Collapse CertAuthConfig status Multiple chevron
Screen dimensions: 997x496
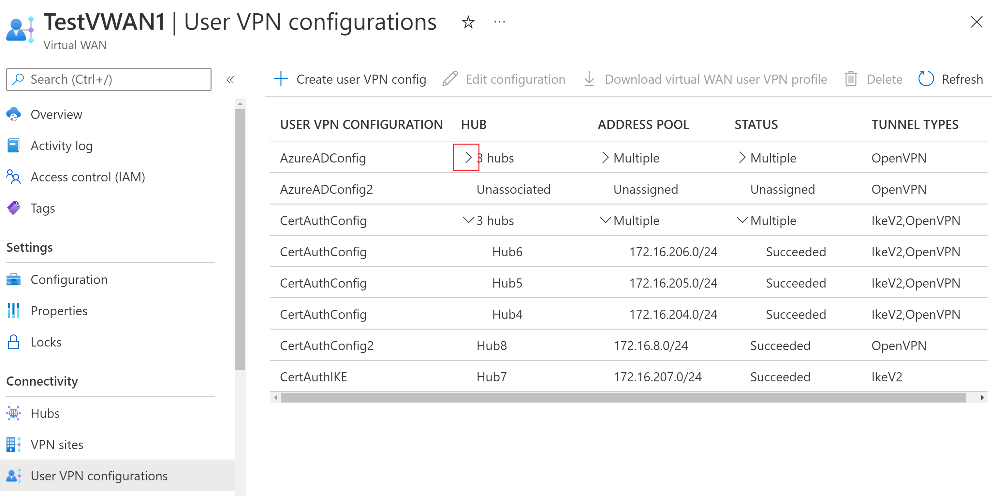click(741, 220)
